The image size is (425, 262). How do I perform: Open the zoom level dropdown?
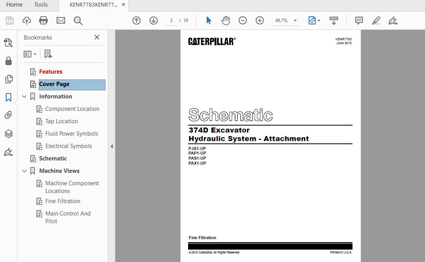295,21
